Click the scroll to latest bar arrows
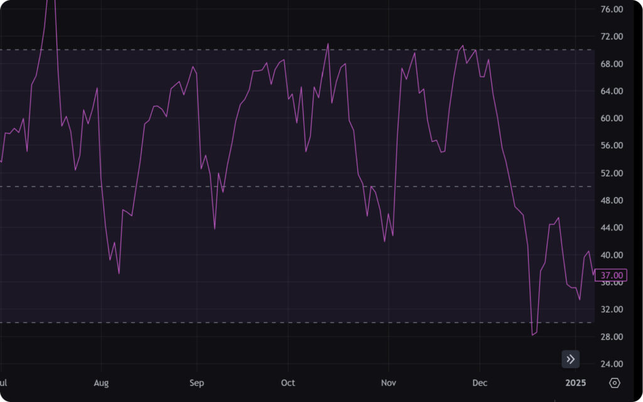 (570, 359)
